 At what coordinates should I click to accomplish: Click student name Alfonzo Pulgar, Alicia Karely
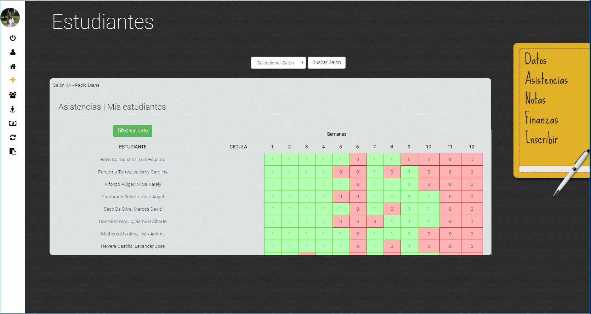pyautogui.click(x=133, y=184)
